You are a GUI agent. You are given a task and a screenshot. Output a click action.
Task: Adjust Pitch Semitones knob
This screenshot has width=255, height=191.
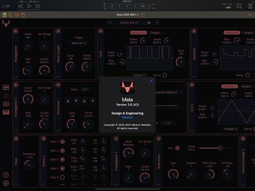tap(29, 165)
